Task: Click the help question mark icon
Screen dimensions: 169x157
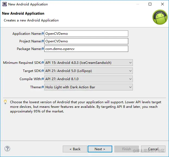Action: [7, 149]
